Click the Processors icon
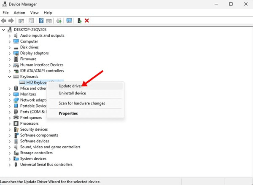Screen dimensions: 253x185 pos(16,123)
